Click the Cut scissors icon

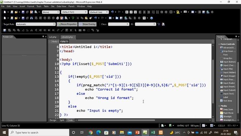click(x=78, y=18)
